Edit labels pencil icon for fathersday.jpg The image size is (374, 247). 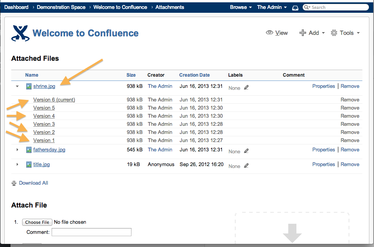pos(246,151)
